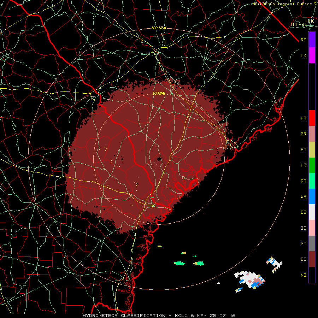Viewport: 318px width, 318px height.
Task: Click the HR legend label
Action: (x=303, y=165)
